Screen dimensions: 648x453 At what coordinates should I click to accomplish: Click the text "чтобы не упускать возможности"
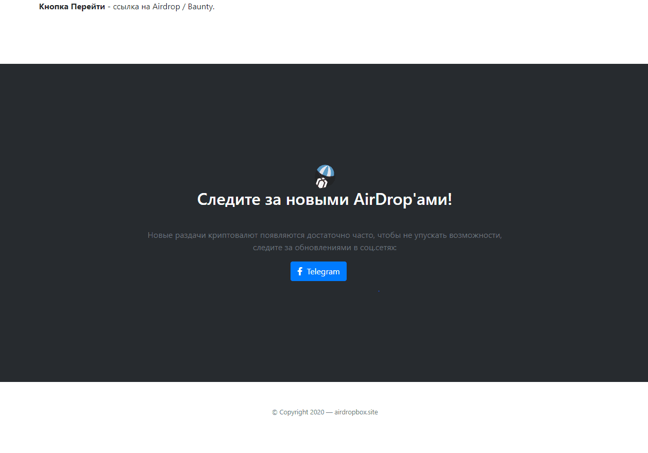click(x=439, y=235)
